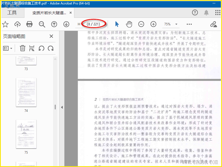Delete selected pages with trash icon
The image size is (222, 167).
[x=22, y=48]
